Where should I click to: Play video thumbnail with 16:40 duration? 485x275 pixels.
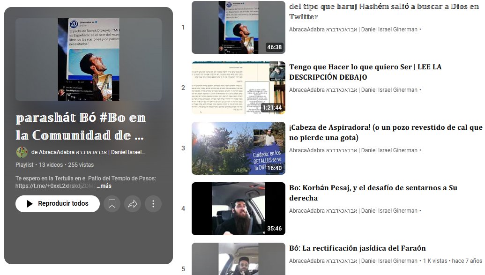[x=239, y=148]
